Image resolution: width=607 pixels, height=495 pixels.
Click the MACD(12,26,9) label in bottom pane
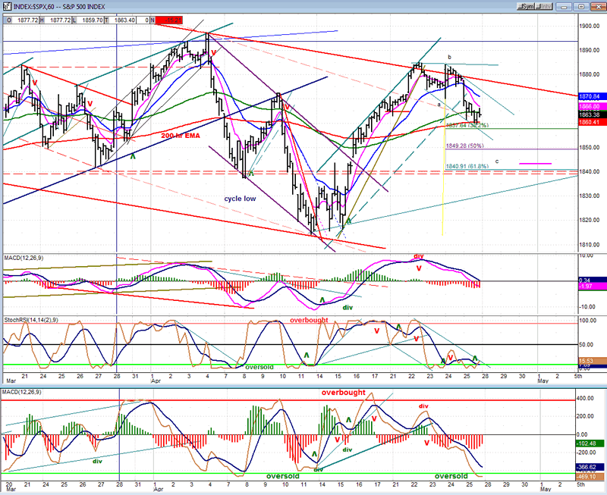[x=24, y=390]
